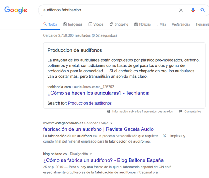Viewport: 209px width, 178px height.
Task: Click the Comentarios link
Action: 193,112
